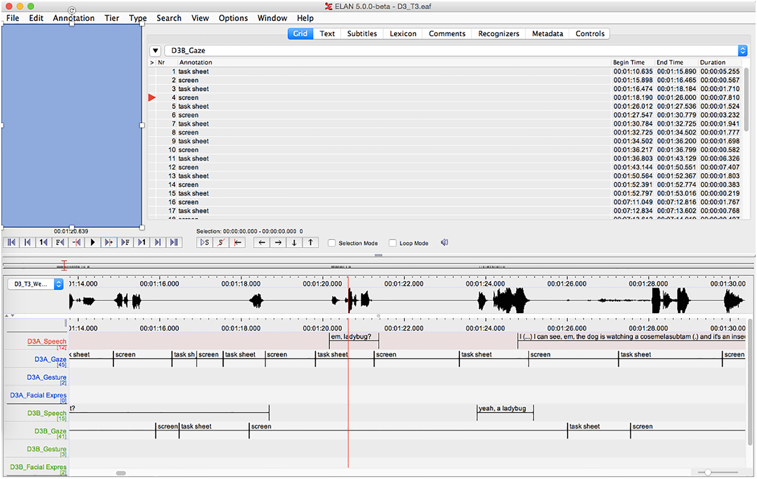Image resolution: width=757 pixels, height=479 pixels.
Task: Click the speaker volume icon
Action: [444, 243]
